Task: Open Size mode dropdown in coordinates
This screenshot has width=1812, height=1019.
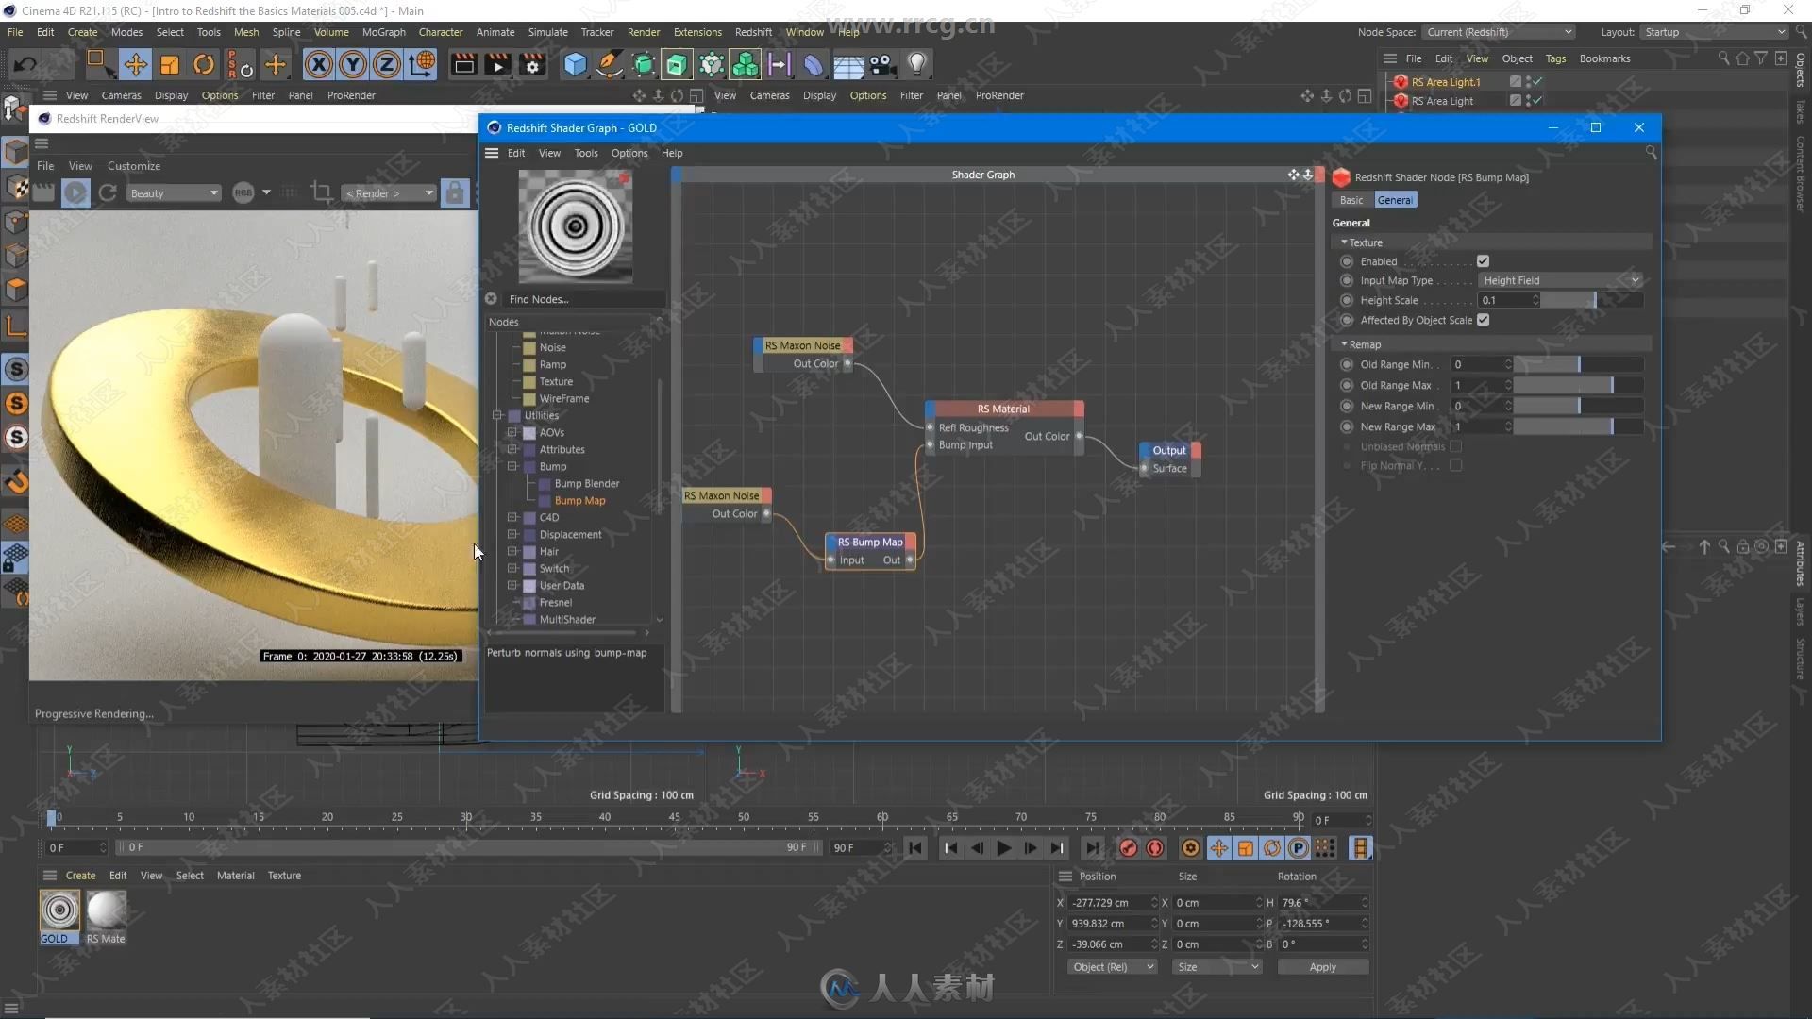Action: coord(1217,967)
